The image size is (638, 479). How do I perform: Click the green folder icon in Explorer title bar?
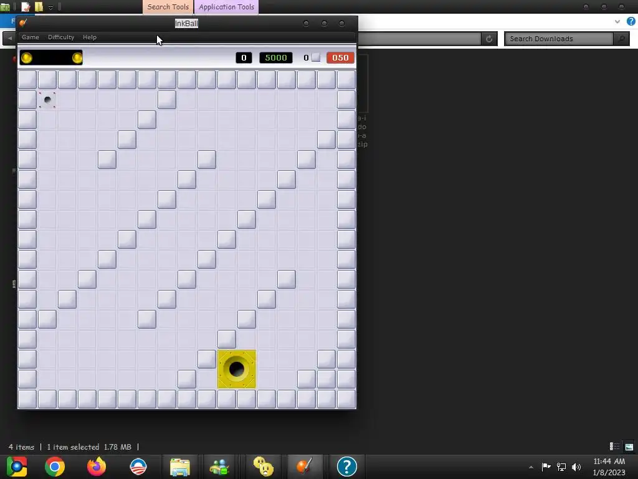[5, 7]
